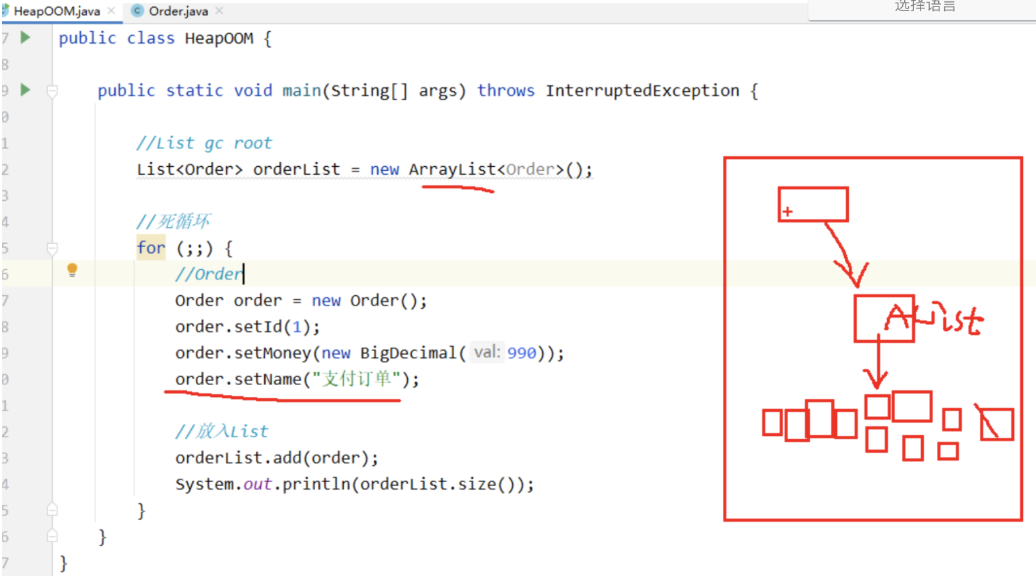Image resolution: width=1036 pixels, height=576 pixels.
Task: Click the Order.java file class icon
Action: [x=137, y=10]
